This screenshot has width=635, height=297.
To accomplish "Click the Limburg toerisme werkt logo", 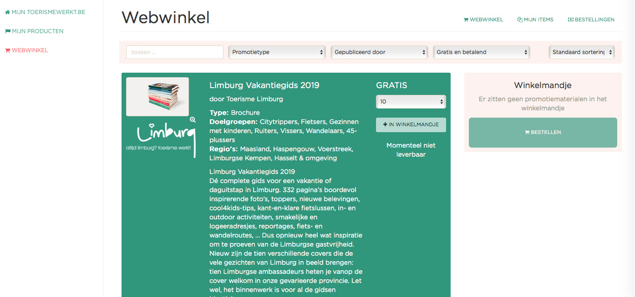I will click(x=161, y=140).
